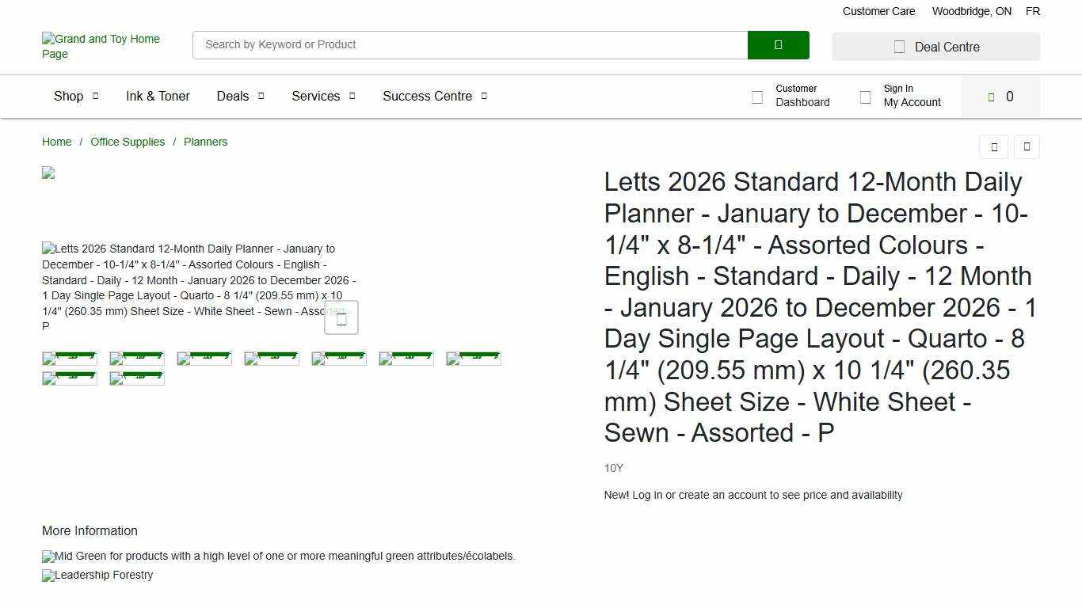Click the Customer Care link
The width and height of the screenshot is (1082, 608).
click(878, 11)
